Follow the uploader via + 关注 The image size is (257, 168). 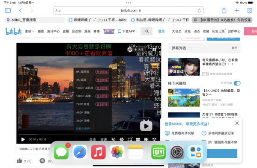(x=139, y=50)
